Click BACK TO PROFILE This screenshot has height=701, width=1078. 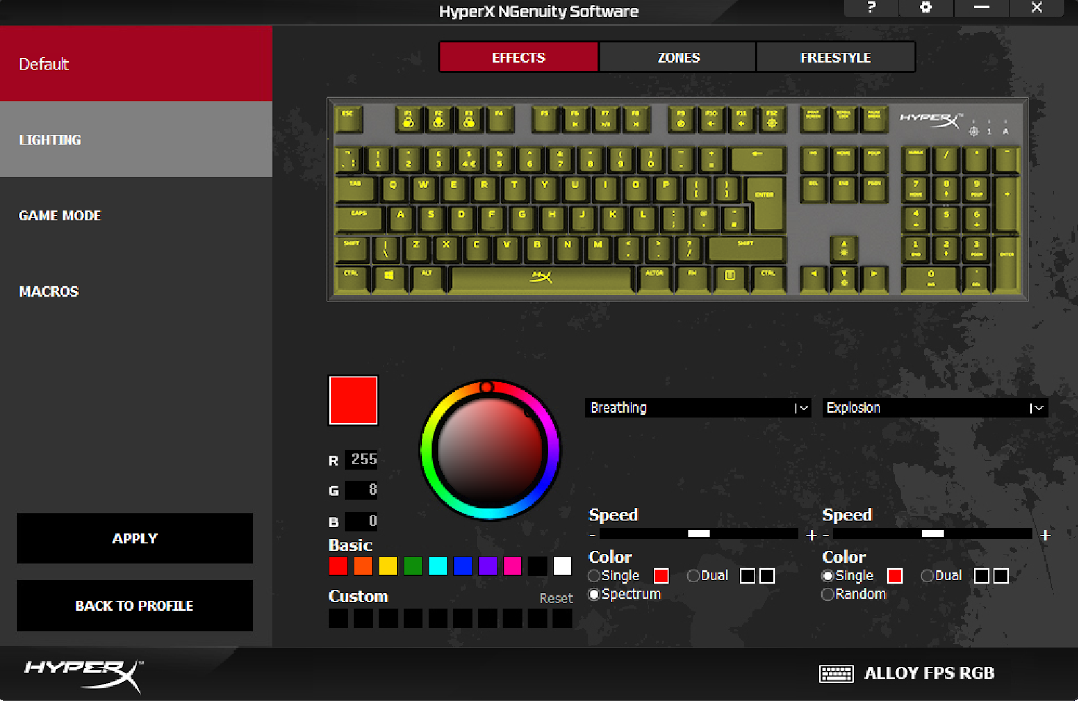pos(134,605)
